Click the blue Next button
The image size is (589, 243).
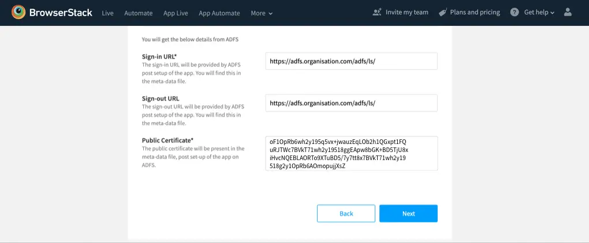[408, 214]
